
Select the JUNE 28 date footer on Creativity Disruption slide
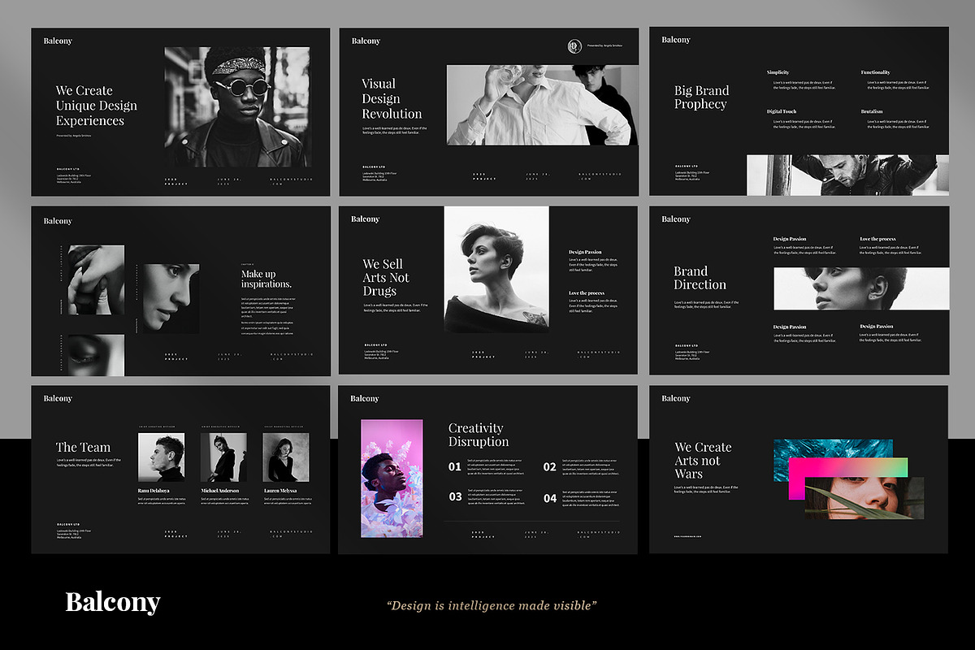(x=537, y=535)
